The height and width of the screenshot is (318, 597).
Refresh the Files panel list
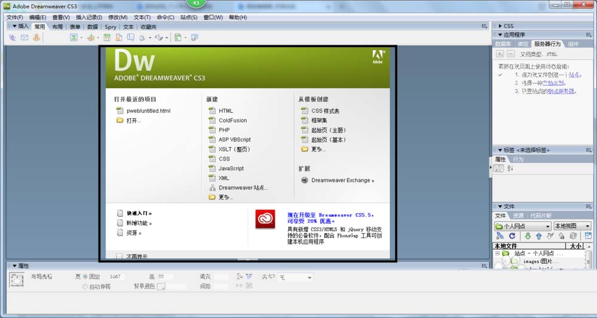[512, 236]
